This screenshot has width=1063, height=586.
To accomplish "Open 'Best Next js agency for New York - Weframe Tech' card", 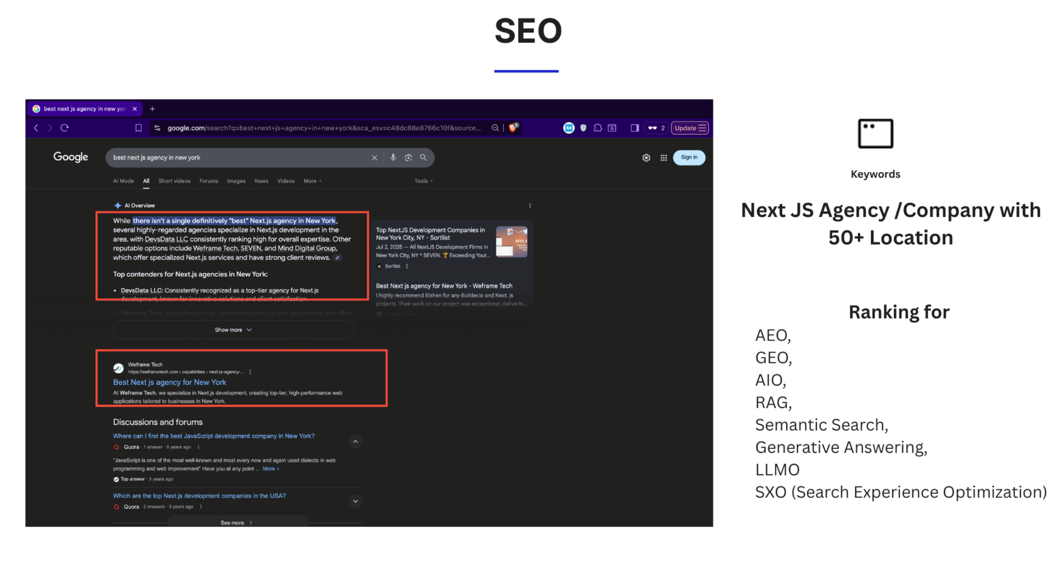I will click(444, 286).
